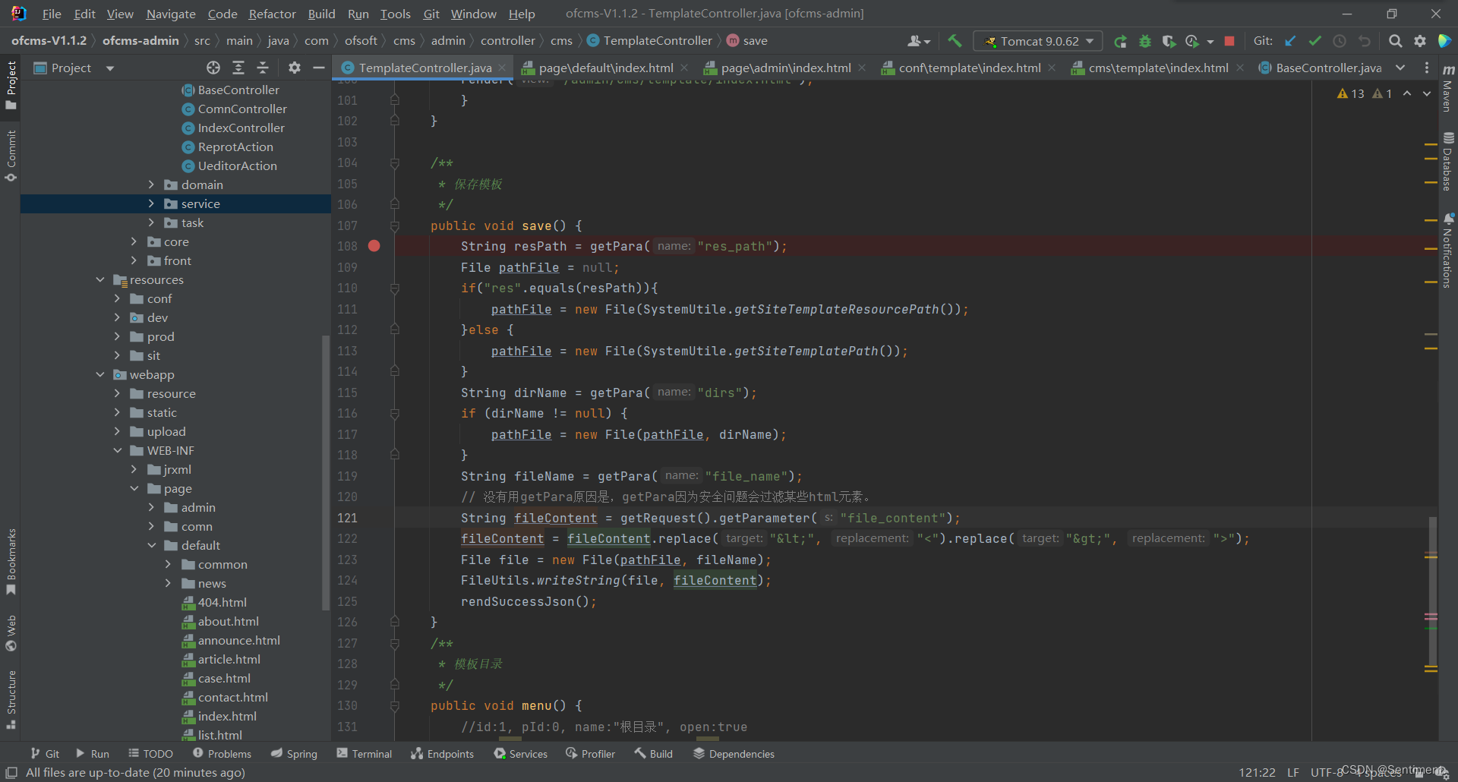Image resolution: width=1458 pixels, height=782 pixels.
Task: Click line position 121:22 in status bar
Action: point(1257,772)
